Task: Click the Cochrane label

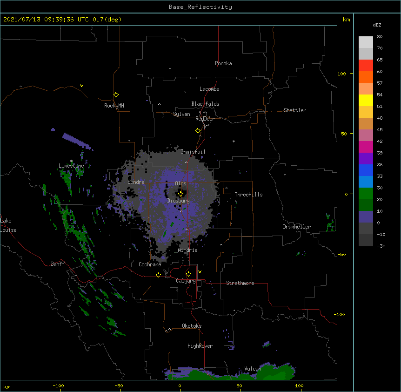Action: 150,264
